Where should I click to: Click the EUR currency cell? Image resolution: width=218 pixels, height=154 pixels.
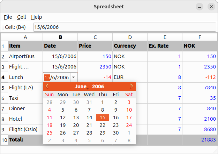coord(130,77)
